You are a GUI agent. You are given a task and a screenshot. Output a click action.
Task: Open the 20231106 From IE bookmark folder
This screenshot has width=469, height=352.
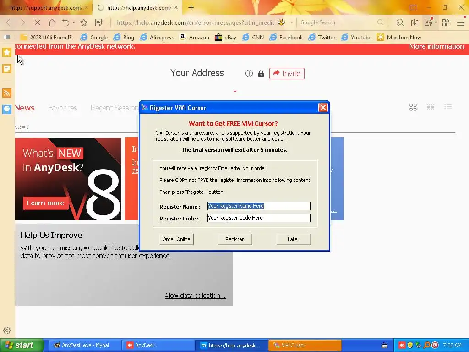tap(46, 38)
